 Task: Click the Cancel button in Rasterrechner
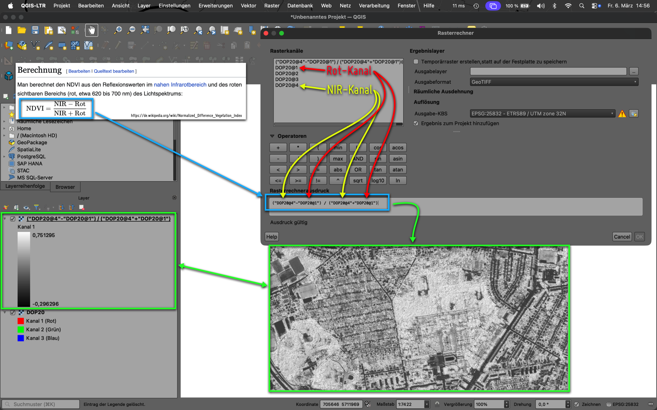click(622, 237)
